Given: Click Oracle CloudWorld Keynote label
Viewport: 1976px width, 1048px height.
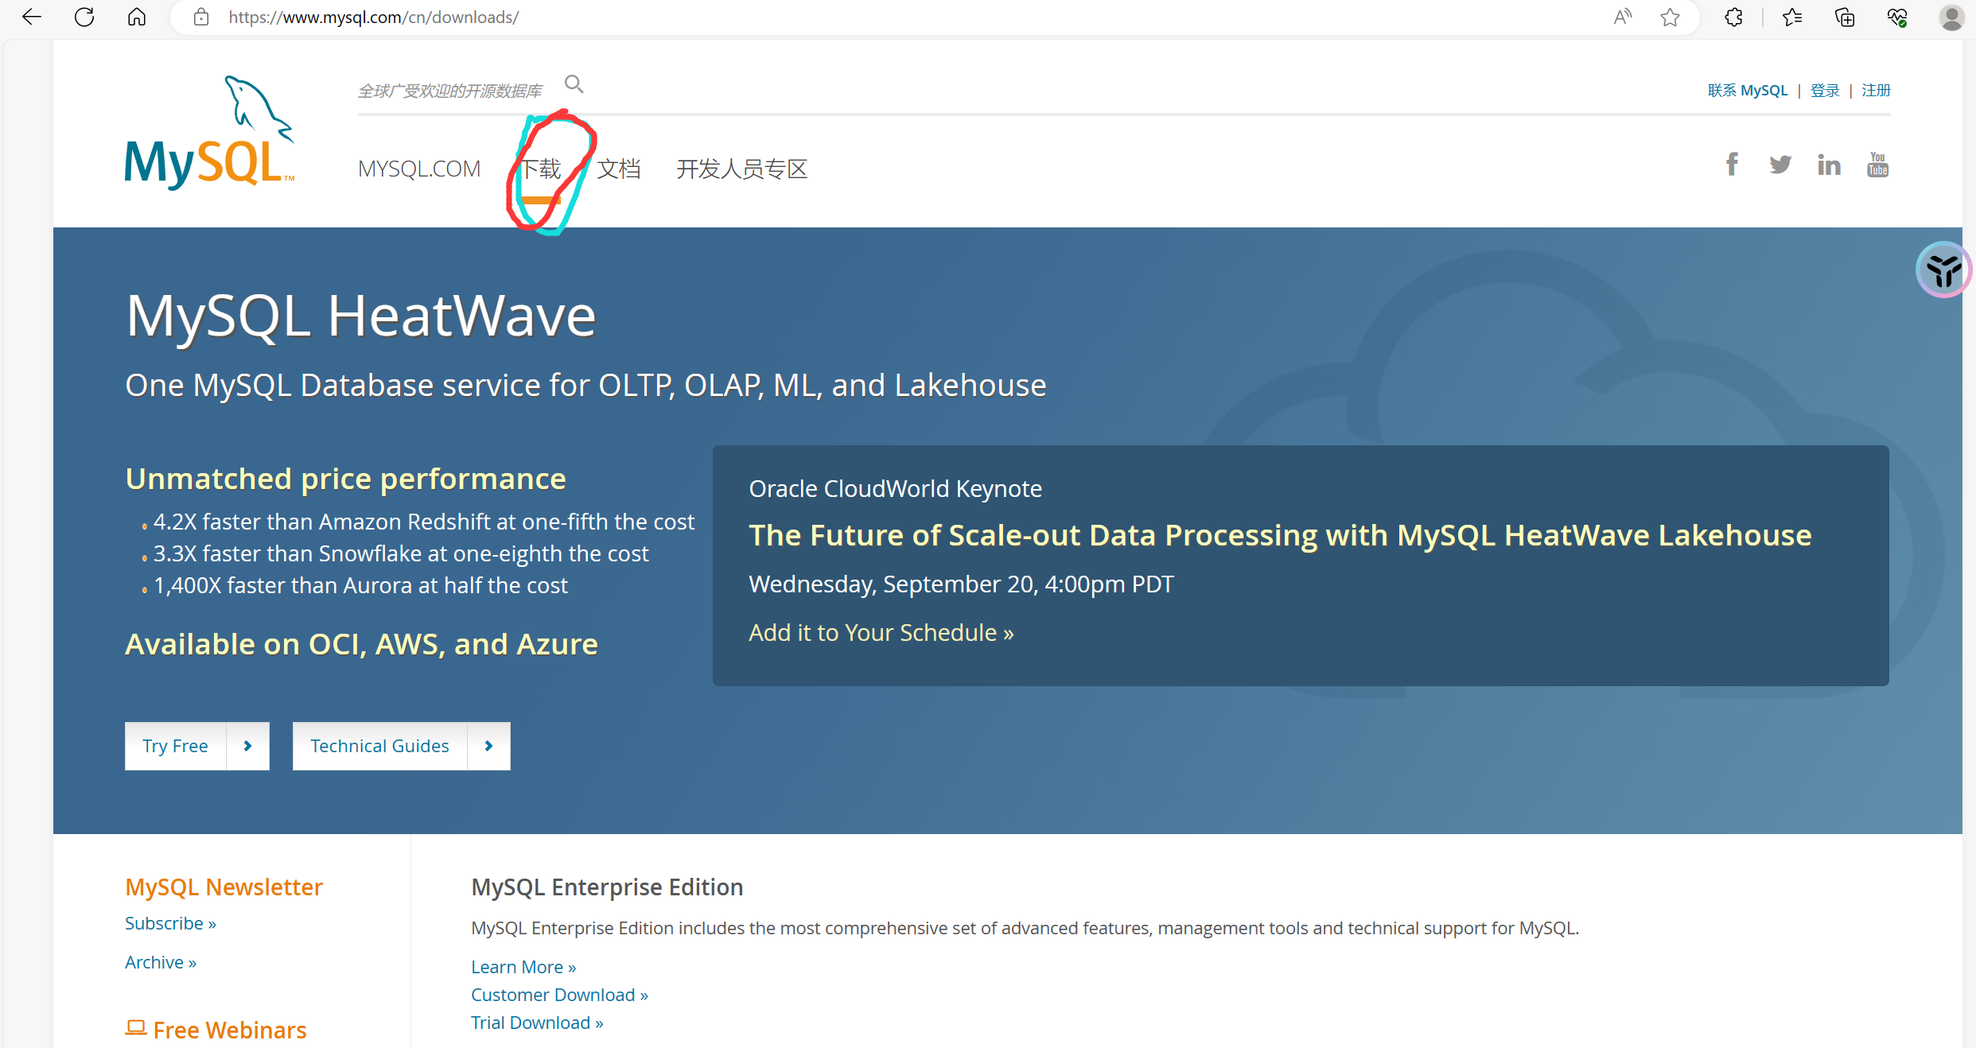Looking at the screenshot, I should click(895, 488).
